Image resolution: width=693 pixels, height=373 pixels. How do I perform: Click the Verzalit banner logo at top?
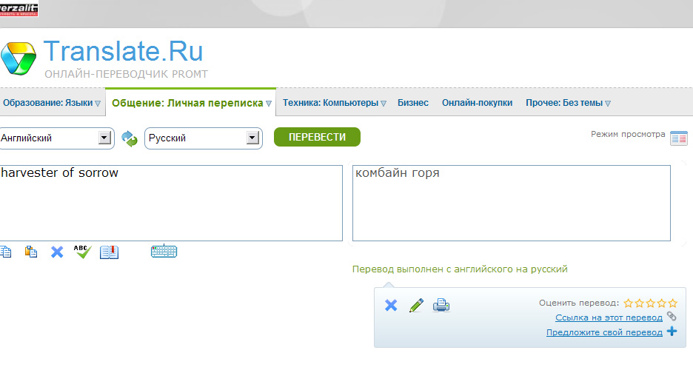tap(19, 8)
